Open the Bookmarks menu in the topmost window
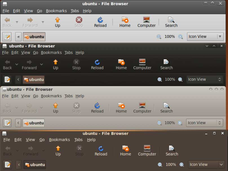This screenshot has height=171, width=228. pyautogui.click(x=56, y=11)
